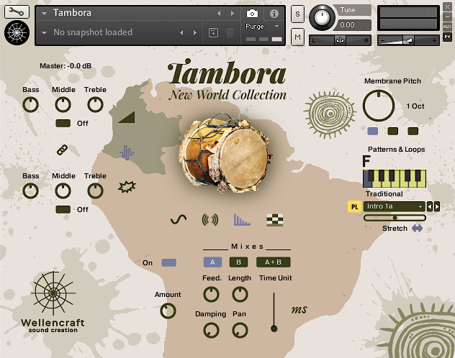The height and width of the screenshot is (358, 455).
Task: Click the upper Bass EQ knob
Action: click(x=30, y=104)
